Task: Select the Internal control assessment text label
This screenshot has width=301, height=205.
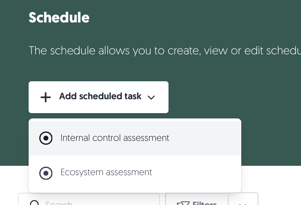Action: tap(115, 138)
